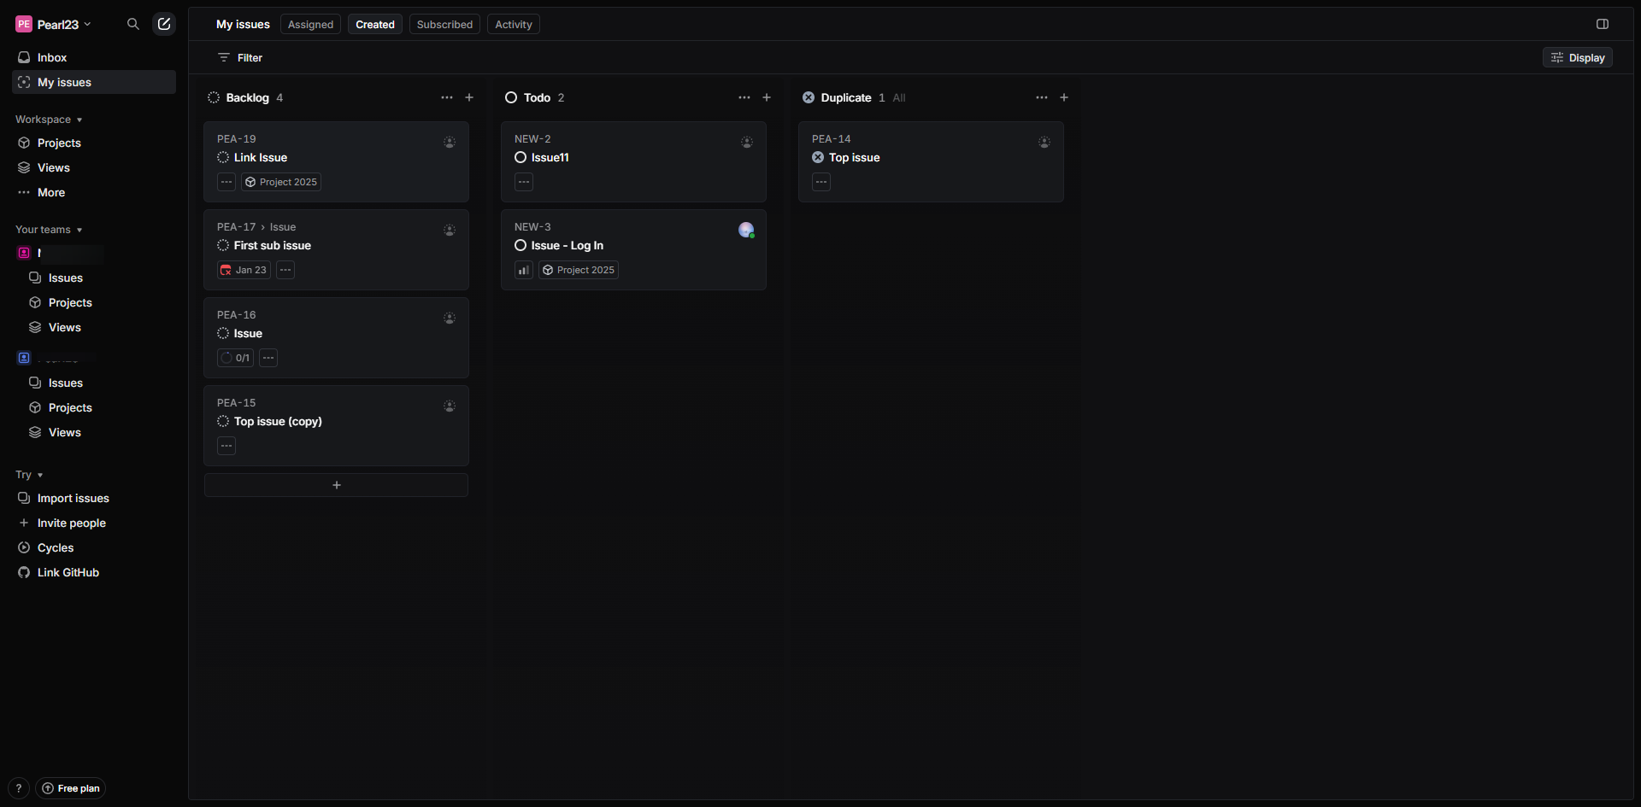Viewport: 1641px width, 807px height.
Task: Open the Todo column three-dot menu
Action: (744, 97)
